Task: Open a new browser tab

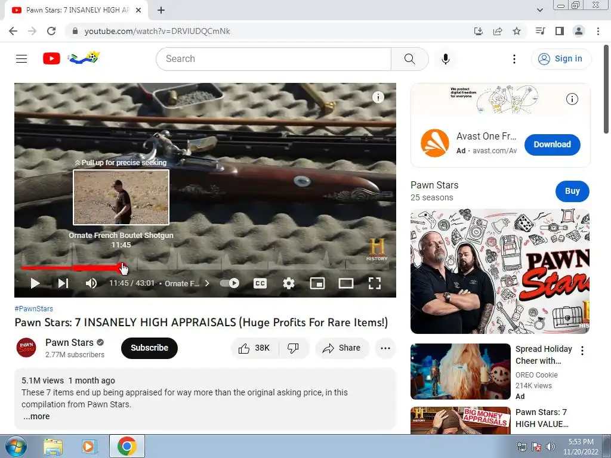Action: [161, 10]
